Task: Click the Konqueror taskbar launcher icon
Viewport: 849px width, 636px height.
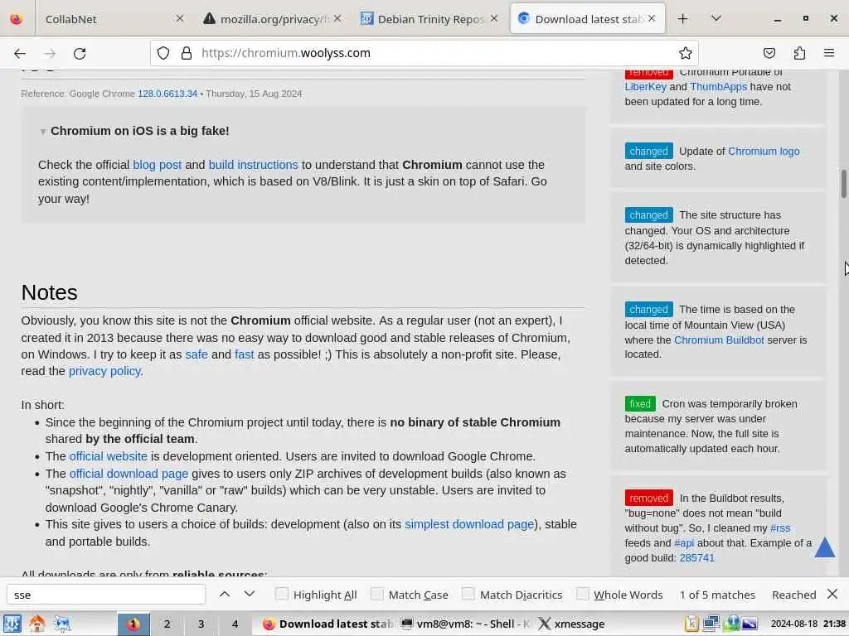Action: (x=63, y=624)
